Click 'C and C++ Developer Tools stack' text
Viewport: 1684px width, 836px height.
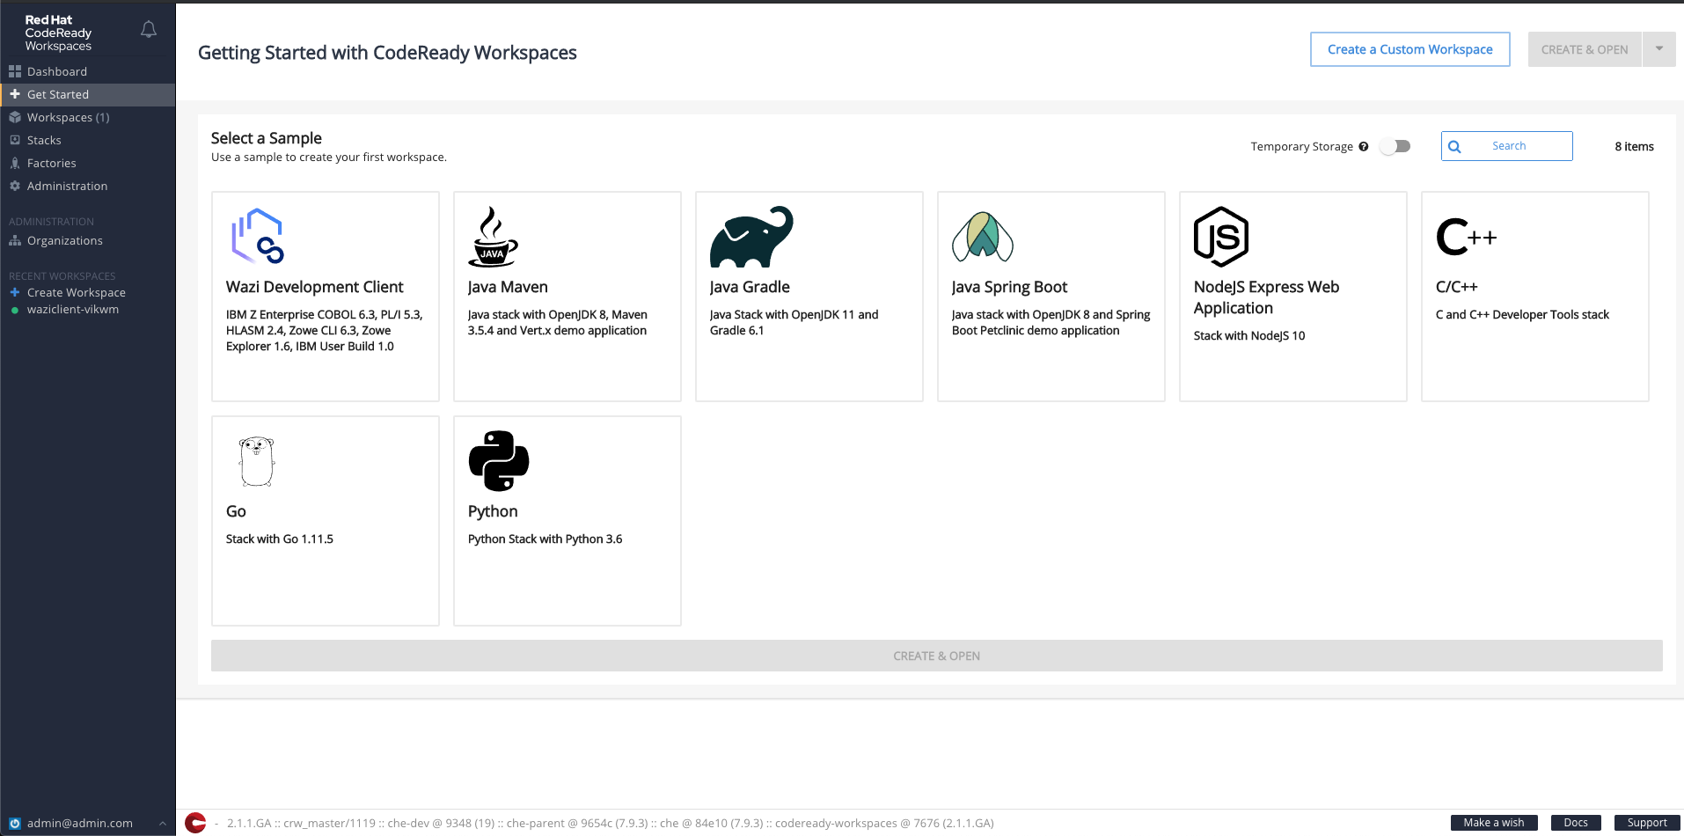[x=1522, y=315]
